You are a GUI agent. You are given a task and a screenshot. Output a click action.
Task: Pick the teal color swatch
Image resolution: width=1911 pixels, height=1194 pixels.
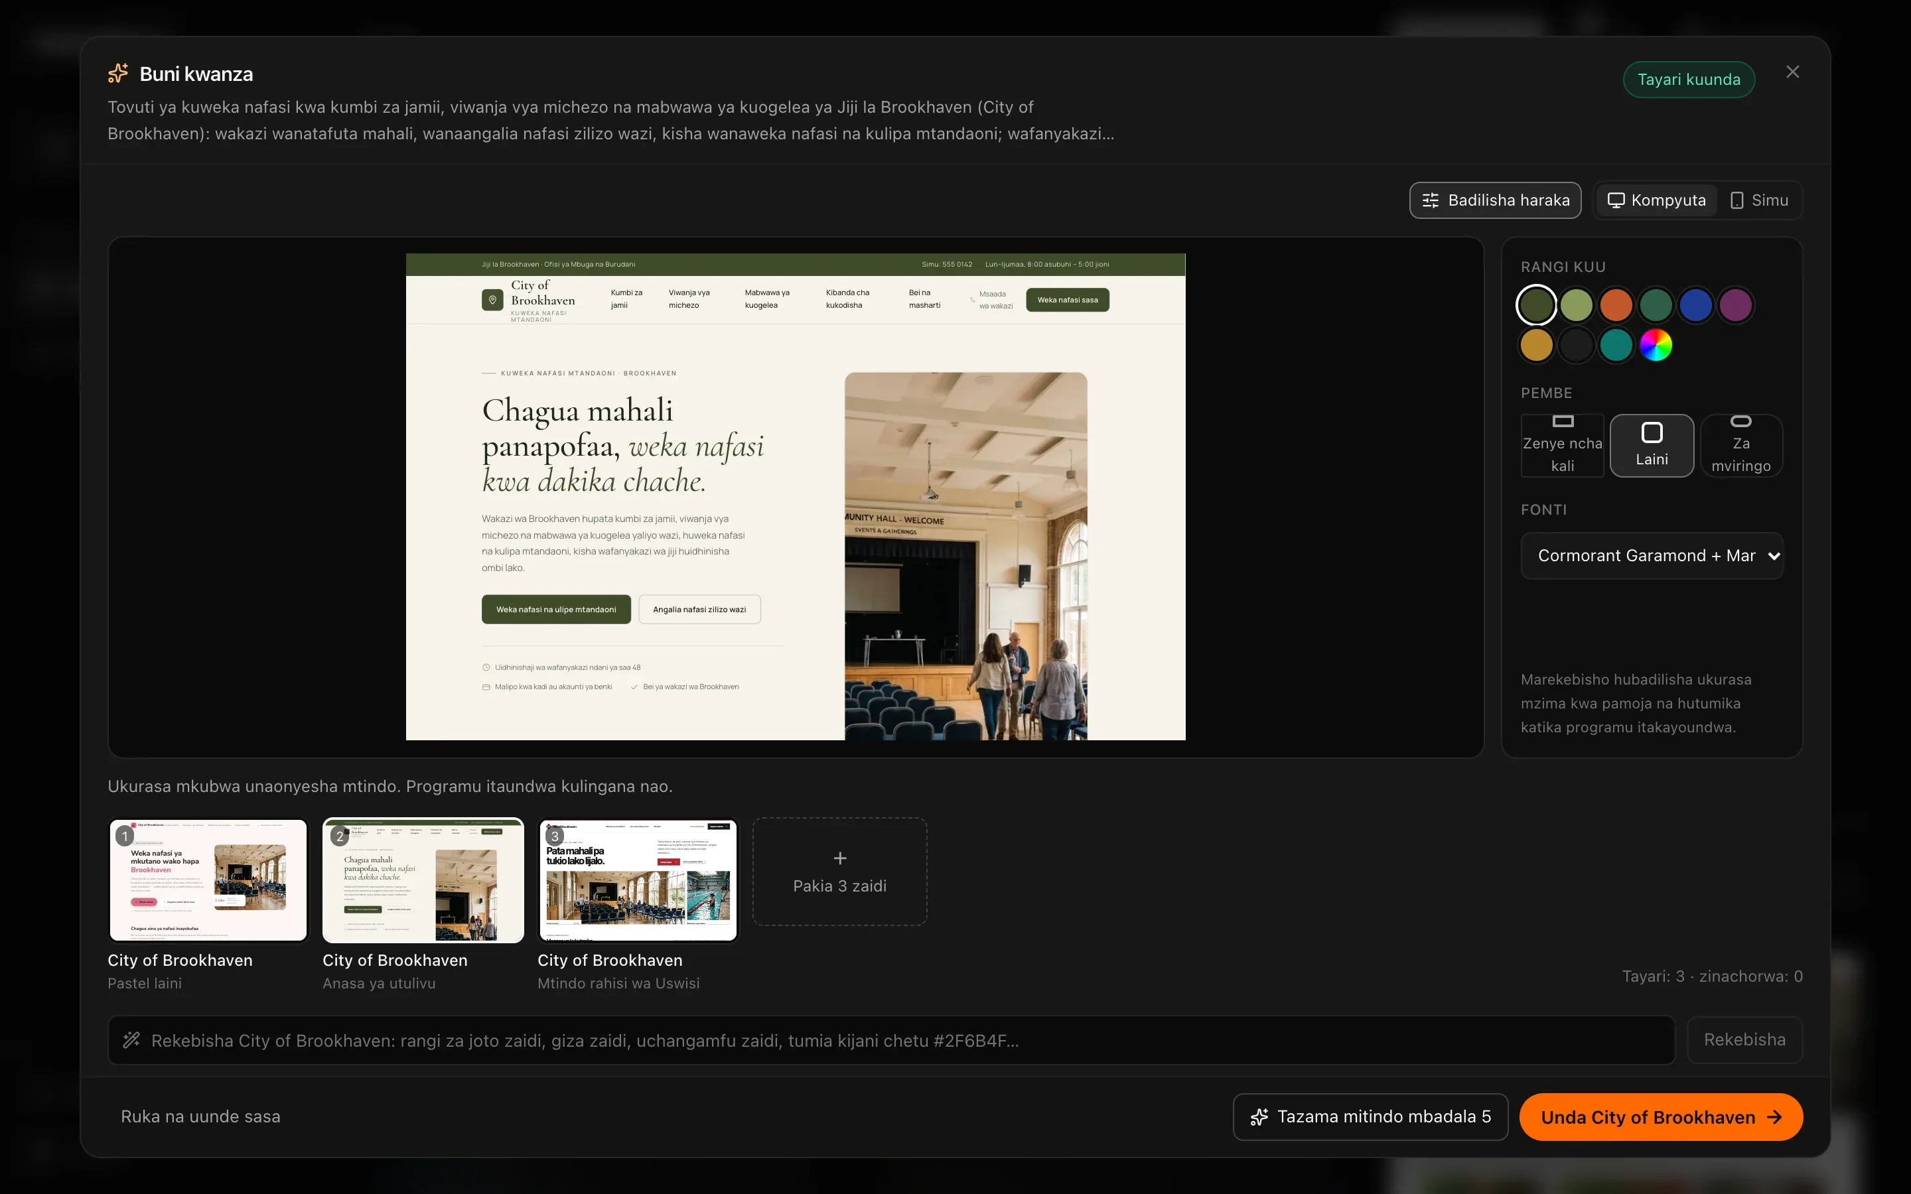(x=1616, y=345)
